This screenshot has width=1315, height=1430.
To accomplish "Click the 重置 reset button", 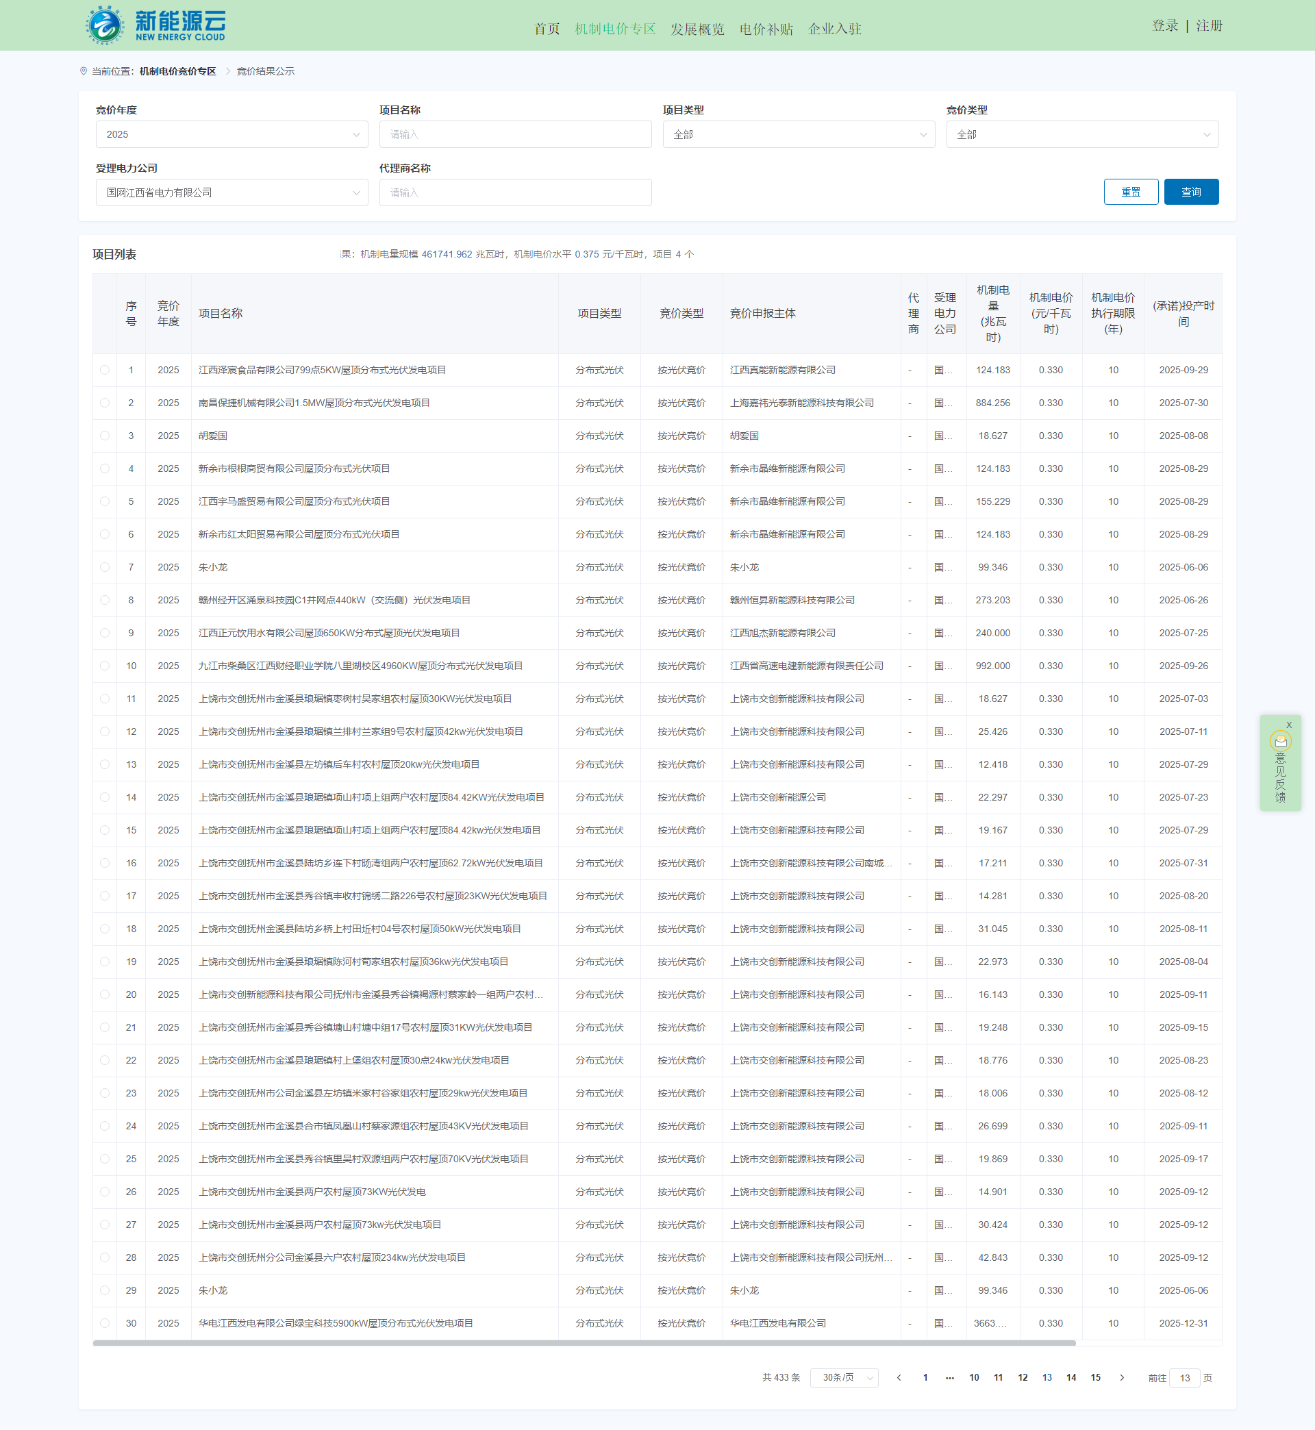I will [x=1130, y=192].
